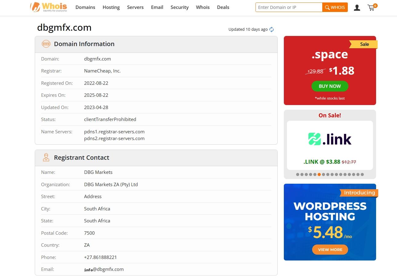This screenshot has width=397, height=278.
Task: Click the Whois logo in header
Action: (48, 7)
